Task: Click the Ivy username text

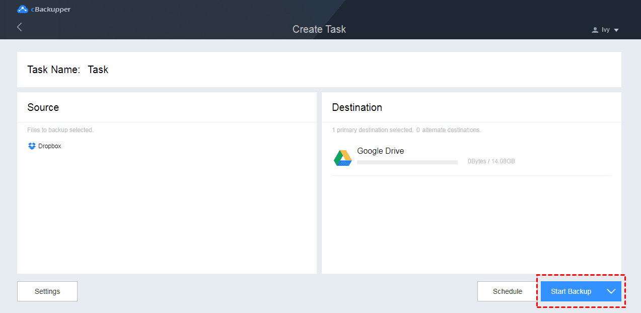Action: pos(606,30)
